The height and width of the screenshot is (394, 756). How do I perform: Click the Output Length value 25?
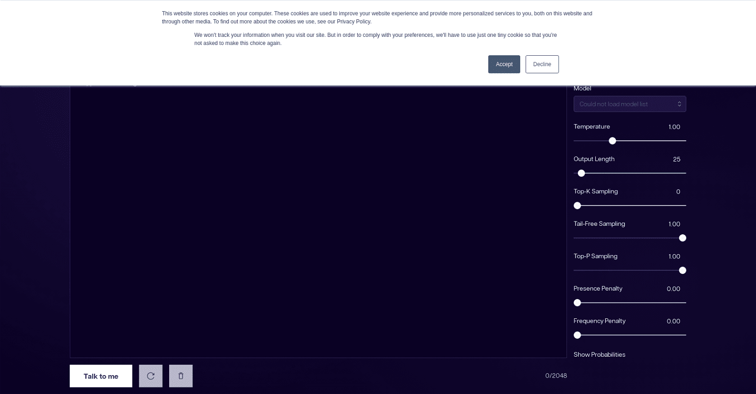tap(677, 159)
